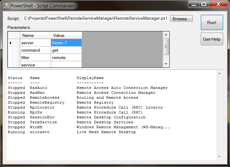Click the wlcrasvc service name
The height and width of the screenshot is (167, 230).
(40, 132)
